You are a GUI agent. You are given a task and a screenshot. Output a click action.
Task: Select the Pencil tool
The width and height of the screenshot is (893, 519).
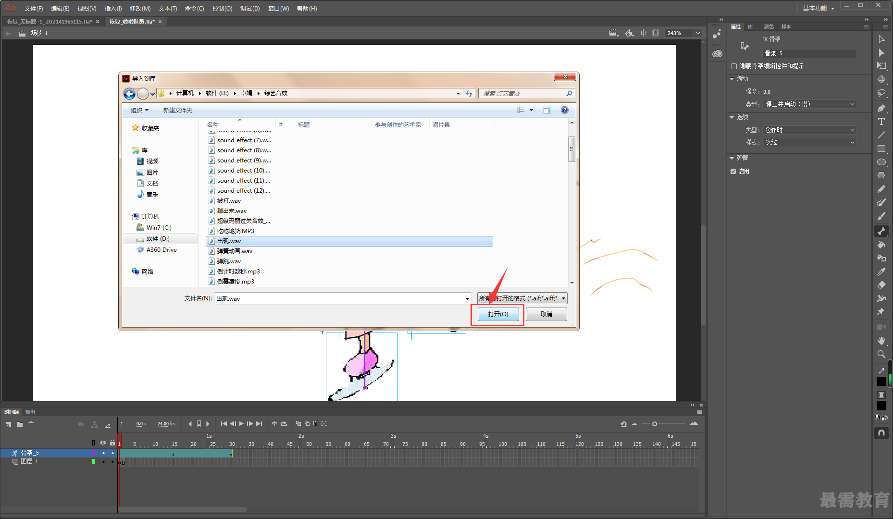point(881,189)
